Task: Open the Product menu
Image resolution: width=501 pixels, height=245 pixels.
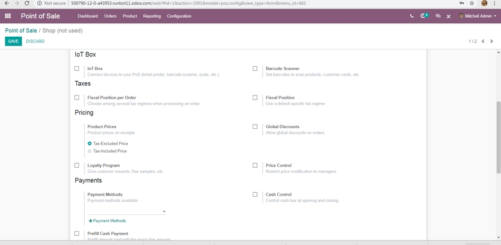Action: [130, 16]
